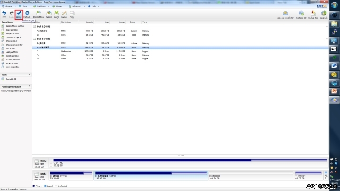Expand dropdown arrow next to Help
340x191 pixels.
pyautogui.click(x=99, y=6)
